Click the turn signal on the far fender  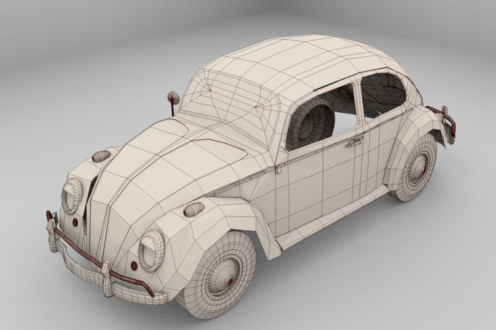101,156
